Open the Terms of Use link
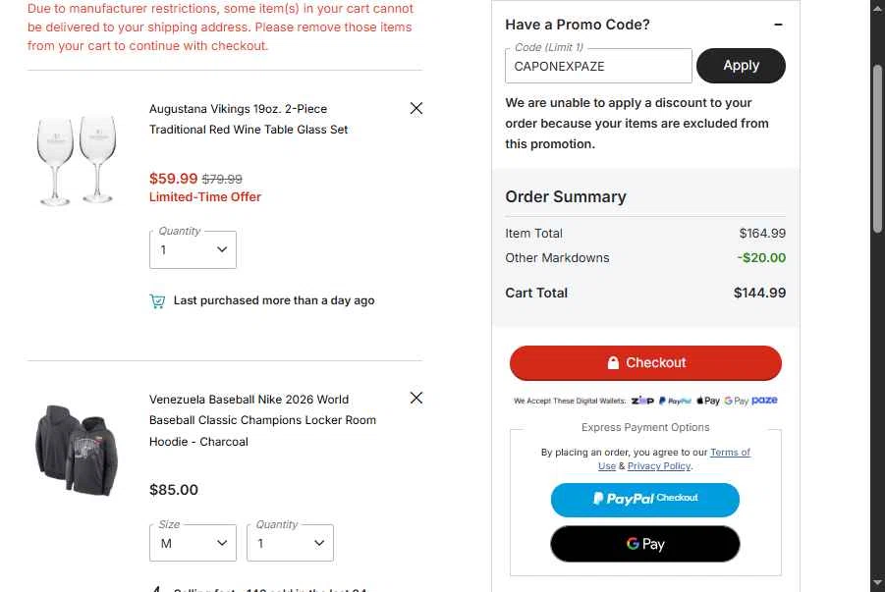 point(729,453)
